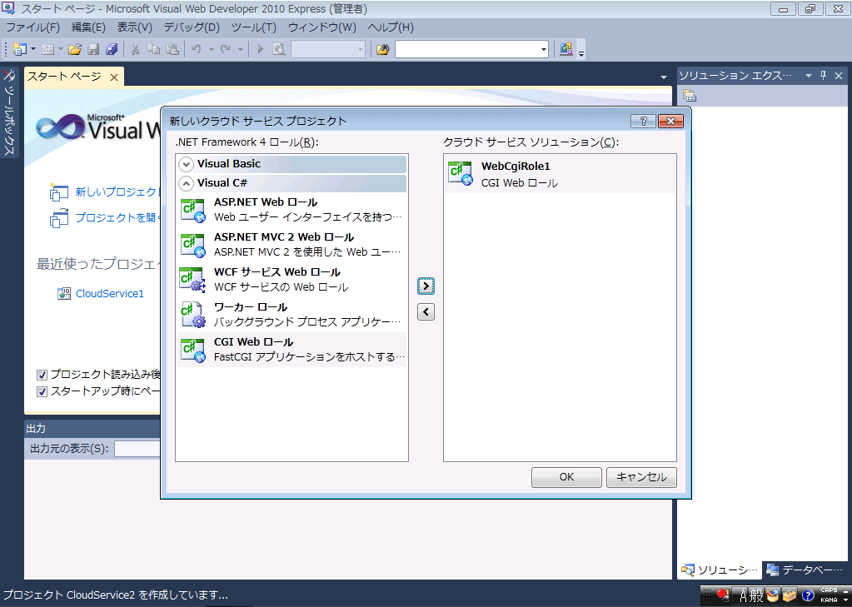
Task: Open the solution configurations combo box
Action: click(328, 49)
